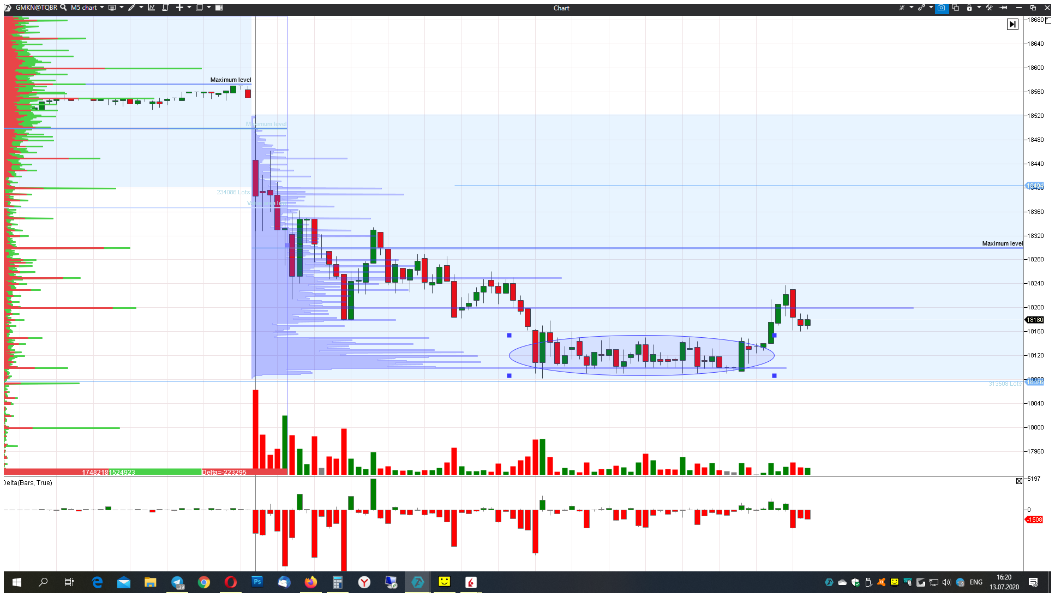Toggle the chart lock padlock
The width and height of the screenshot is (1055, 597).
[x=969, y=8]
